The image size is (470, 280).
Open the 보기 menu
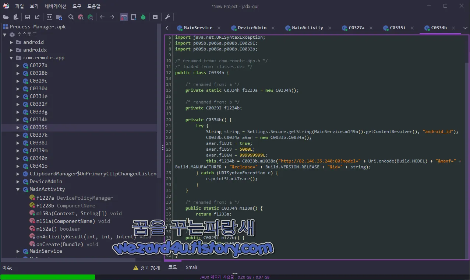[34, 6]
